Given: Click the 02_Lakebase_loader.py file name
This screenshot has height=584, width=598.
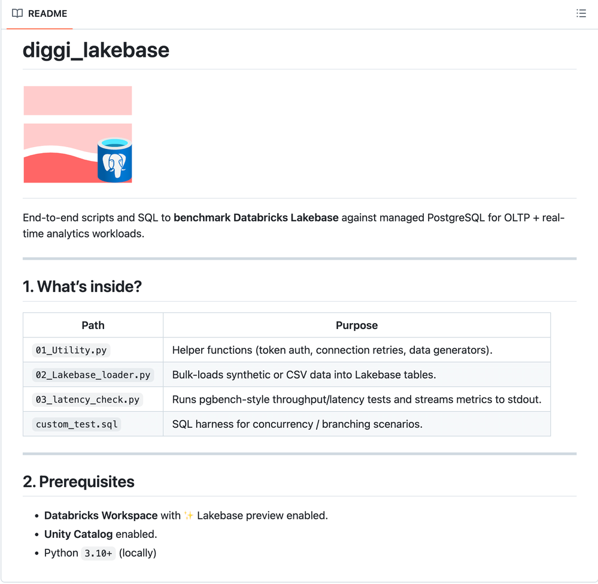Looking at the screenshot, I should pyautogui.click(x=93, y=375).
